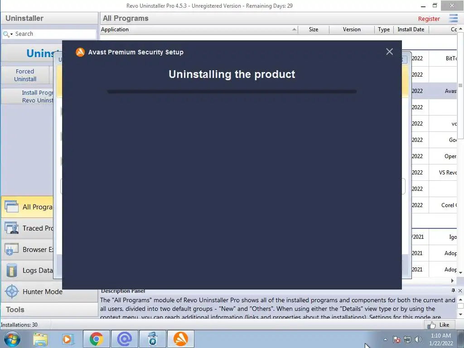Select the Oper row in program list

(x=434, y=156)
